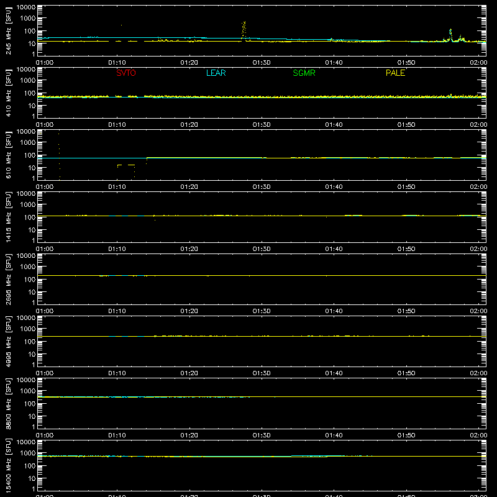The width and height of the screenshot is (497, 497).
Task: Select the 2695 MHz [SFU] axis title
Action: click(x=9, y=279)
